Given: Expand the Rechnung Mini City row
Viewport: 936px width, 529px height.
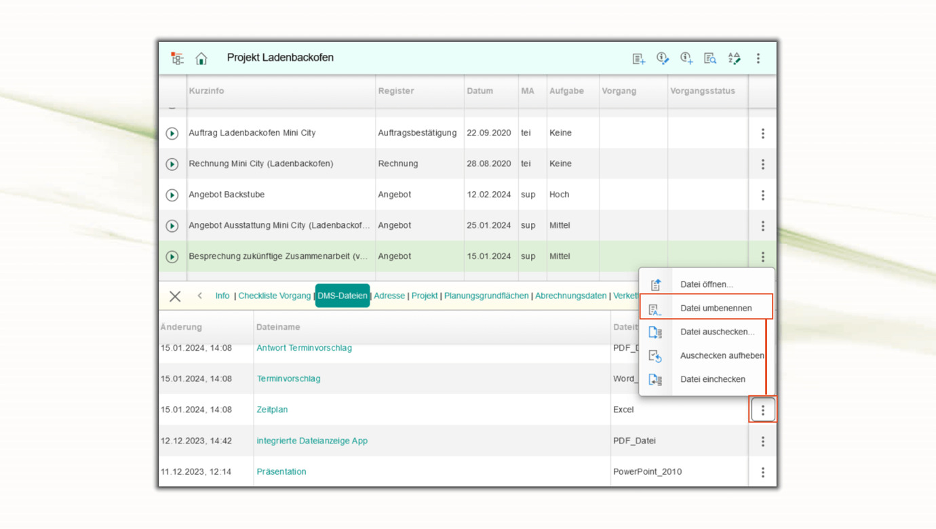Looking at the screenshot, I should pyautogui.click(x=172, y=164).
